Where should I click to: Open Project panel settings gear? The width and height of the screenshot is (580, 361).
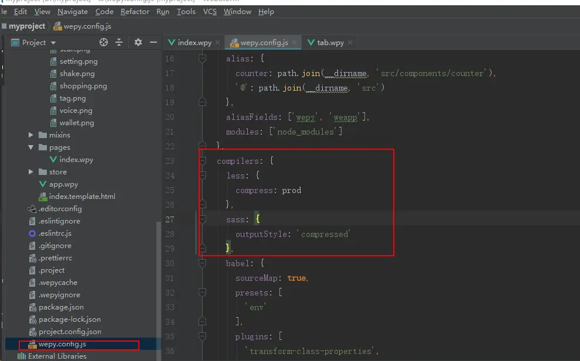click(138, 42)
